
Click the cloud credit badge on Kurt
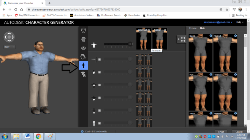point(210,75)
